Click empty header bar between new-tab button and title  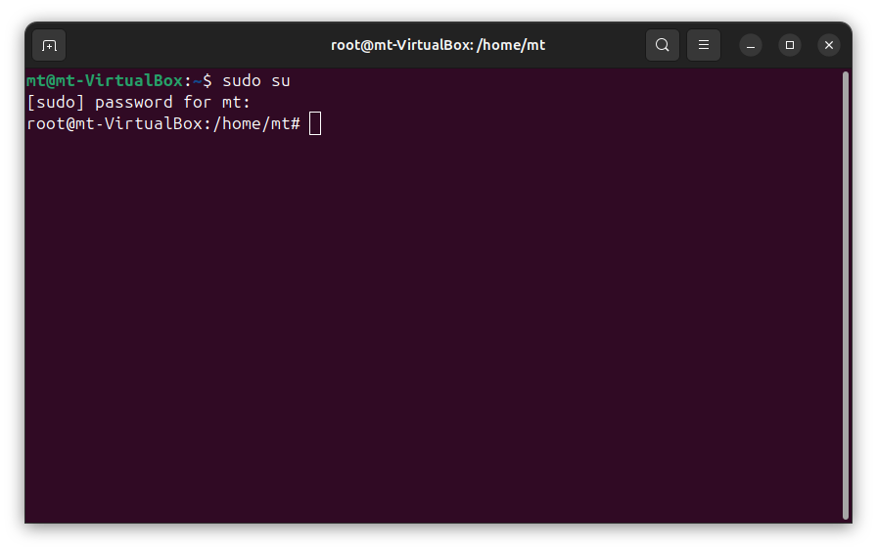[196, 45]
